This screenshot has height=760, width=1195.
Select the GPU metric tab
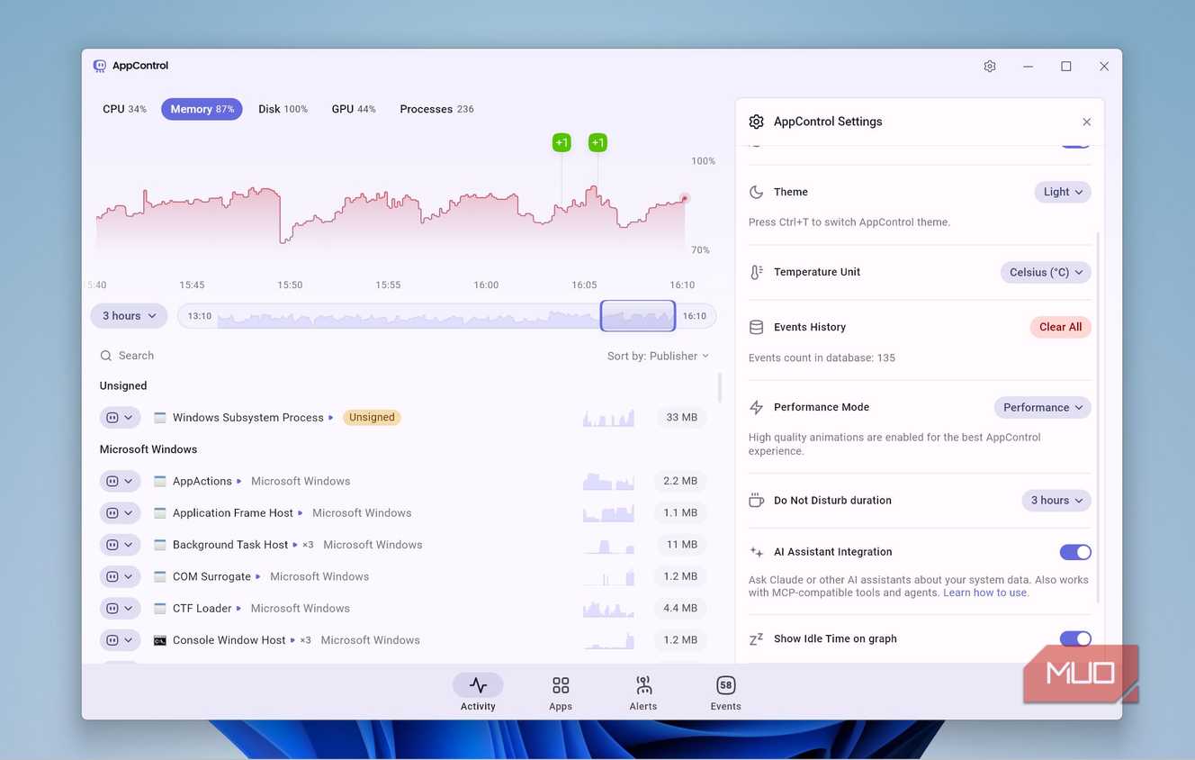pos(354,109)
